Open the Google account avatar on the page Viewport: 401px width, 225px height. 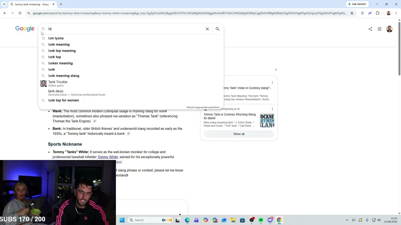[389, 29]
